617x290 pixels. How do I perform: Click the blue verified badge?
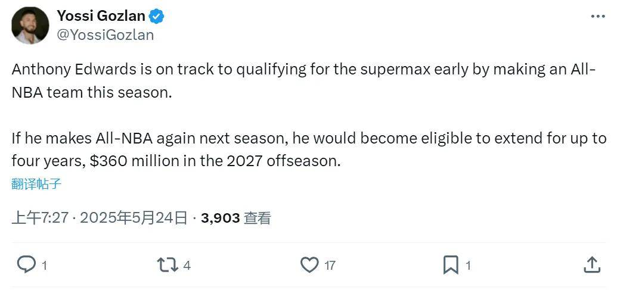(157, 16)
